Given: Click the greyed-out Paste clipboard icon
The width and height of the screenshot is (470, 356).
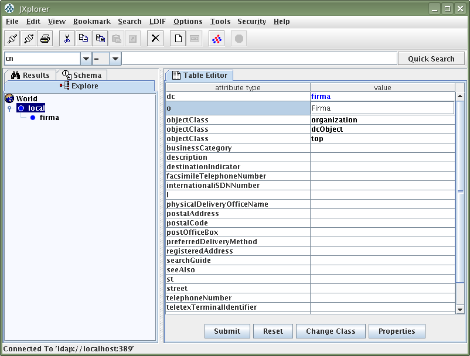Looking at the screenshot, I should (x=116, y=39).
